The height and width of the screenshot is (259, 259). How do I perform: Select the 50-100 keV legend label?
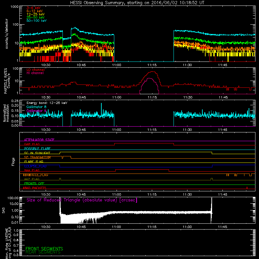point(37,21)
